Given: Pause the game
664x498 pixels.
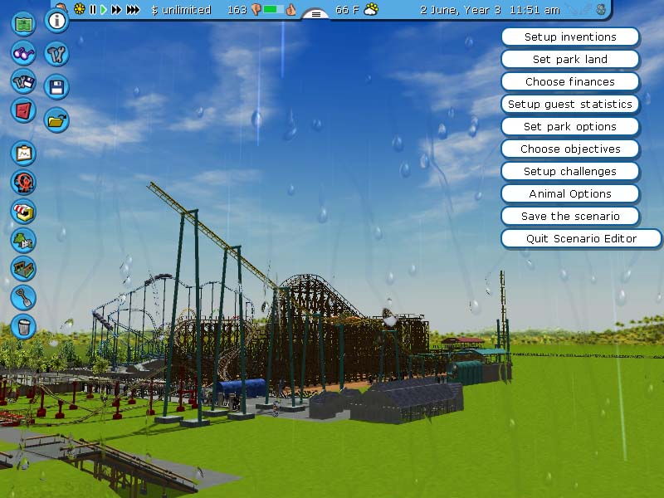Looking at the screenshot, I should (93, 9).
